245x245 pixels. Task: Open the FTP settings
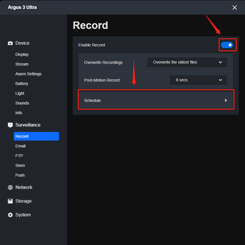click(x=19, y=156)
